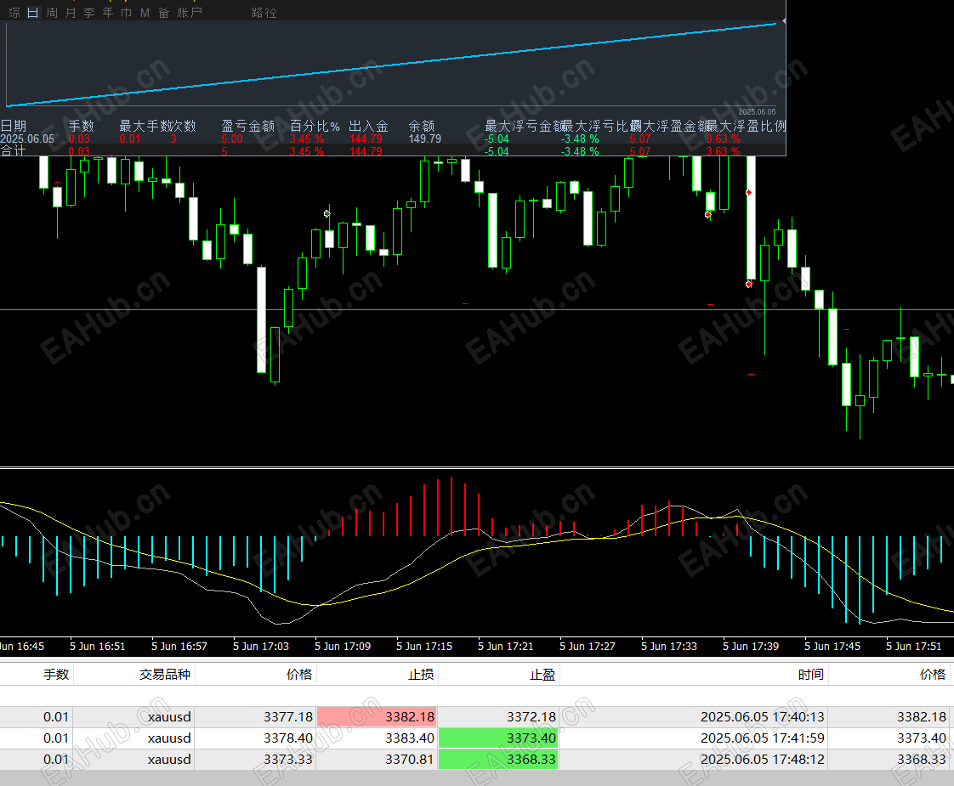The width and height of the screenshot is (954, 786).
Task: Select red trade marker at bottom of big candle
Action: pyautogui.click(x=749, y=284)
